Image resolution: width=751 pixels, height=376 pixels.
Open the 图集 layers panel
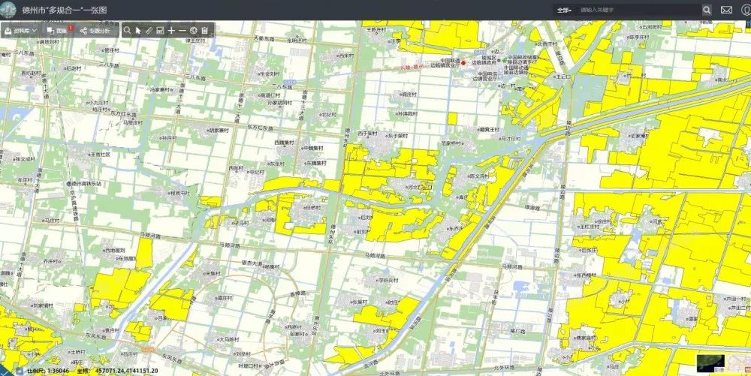(x=59, y=31)
